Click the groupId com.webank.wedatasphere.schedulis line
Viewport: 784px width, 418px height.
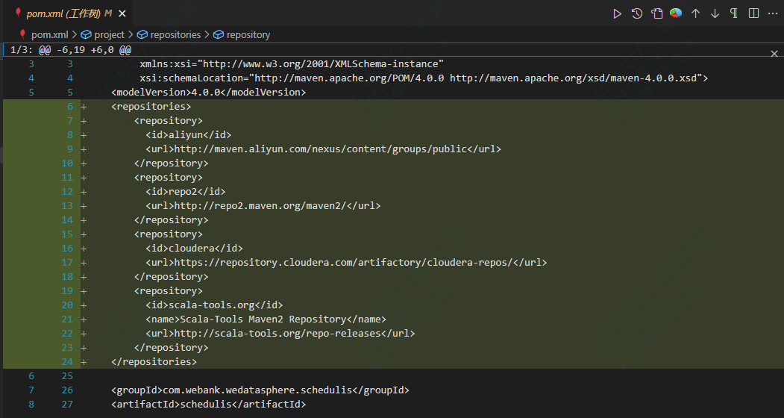(x=260, y=390)
